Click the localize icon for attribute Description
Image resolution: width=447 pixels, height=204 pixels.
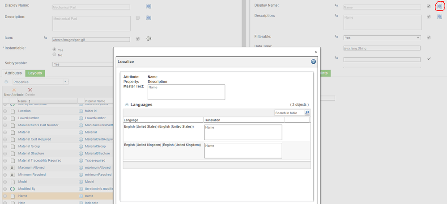(439, 17)
